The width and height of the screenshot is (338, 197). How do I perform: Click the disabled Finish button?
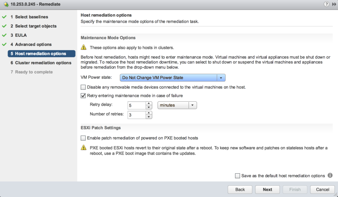tap(295, 189)
